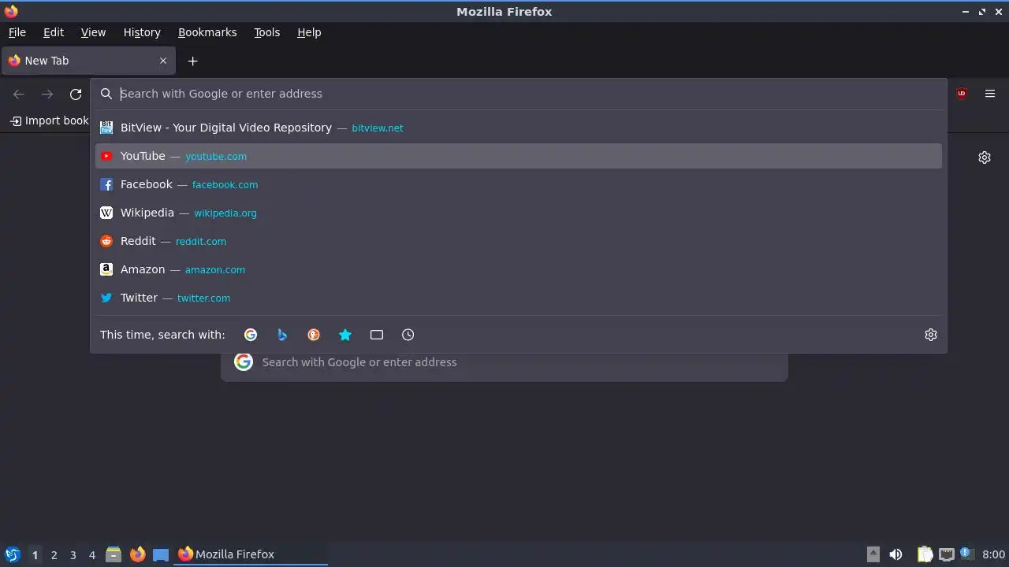Show desktop via blue taskbar icon
This screenshot has height=567, width=1009.
click(x=161, y=554)
